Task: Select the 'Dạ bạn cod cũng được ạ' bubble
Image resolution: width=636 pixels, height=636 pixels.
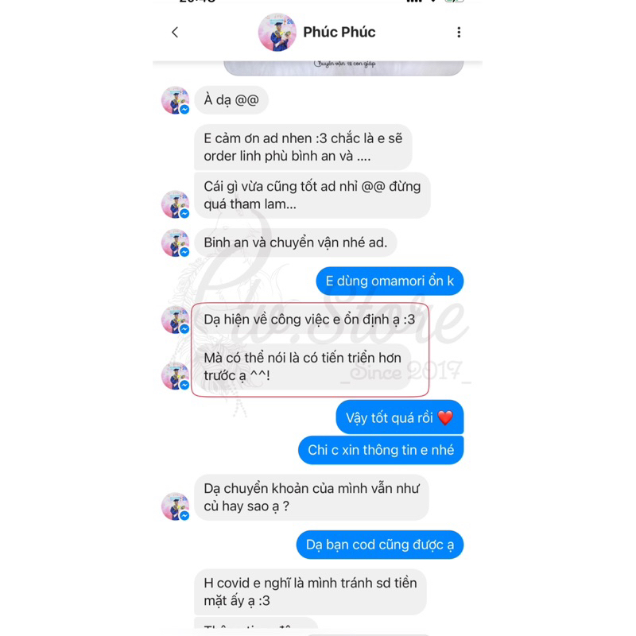Action: pyautogui.click(x=380, y=545)
